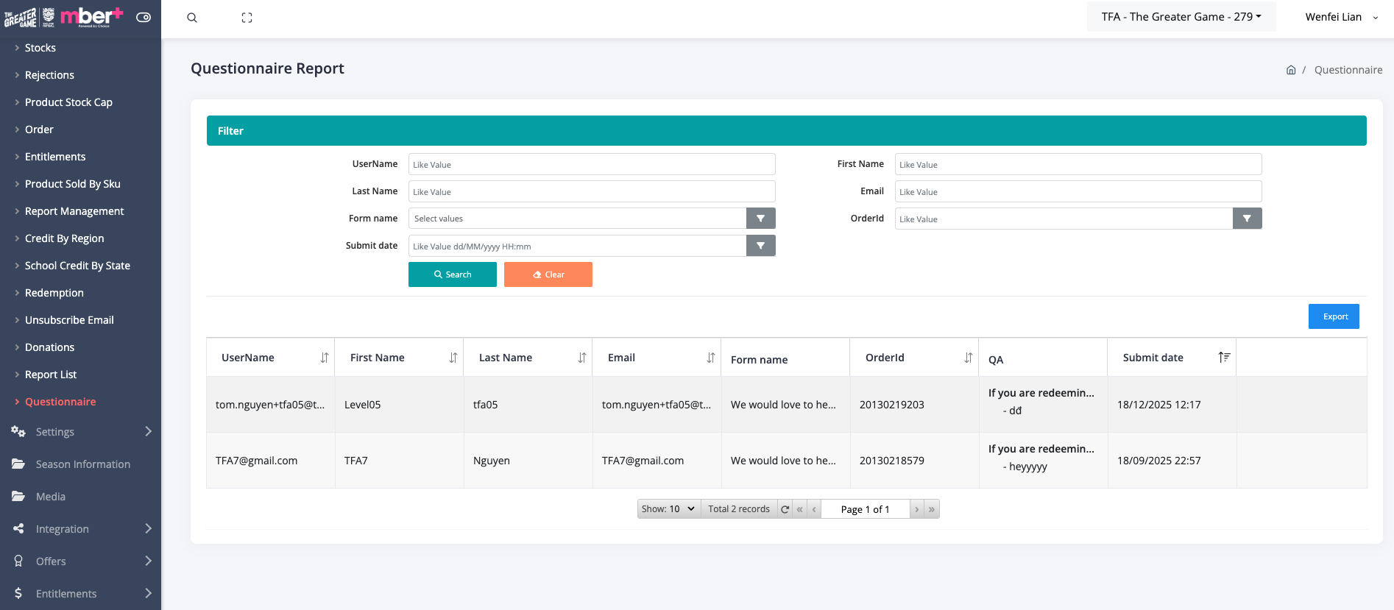Open the Submit date picker dropdown
The height and width of the screenshot is (610, 1394).
click(760, 246)
